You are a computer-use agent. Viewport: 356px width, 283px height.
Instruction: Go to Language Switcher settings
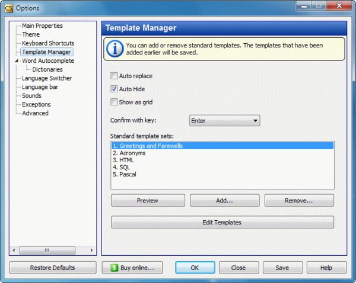pos(47,78)
